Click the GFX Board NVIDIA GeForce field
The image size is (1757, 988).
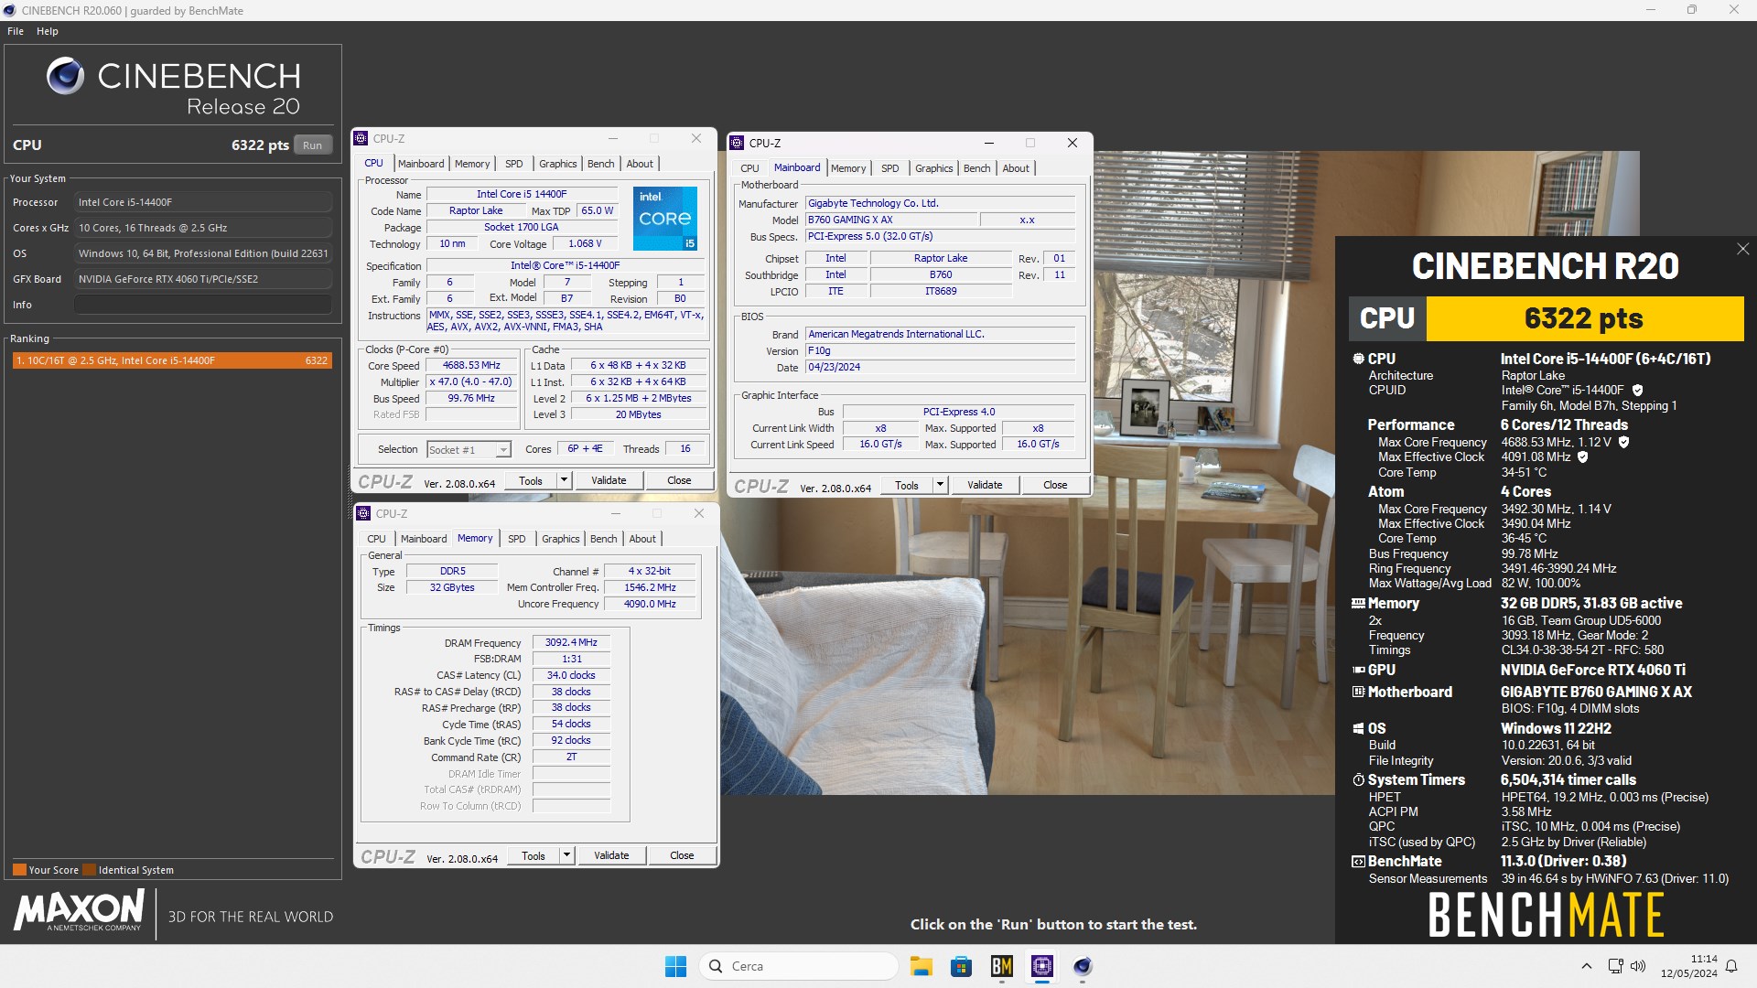[x=203, y=279]
